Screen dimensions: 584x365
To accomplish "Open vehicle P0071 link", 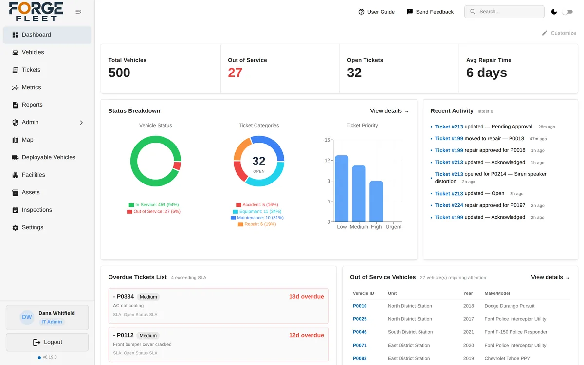I will [360, 346].
